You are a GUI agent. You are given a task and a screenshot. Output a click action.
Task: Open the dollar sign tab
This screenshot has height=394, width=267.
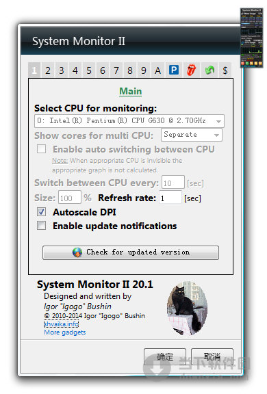(225, 70)
